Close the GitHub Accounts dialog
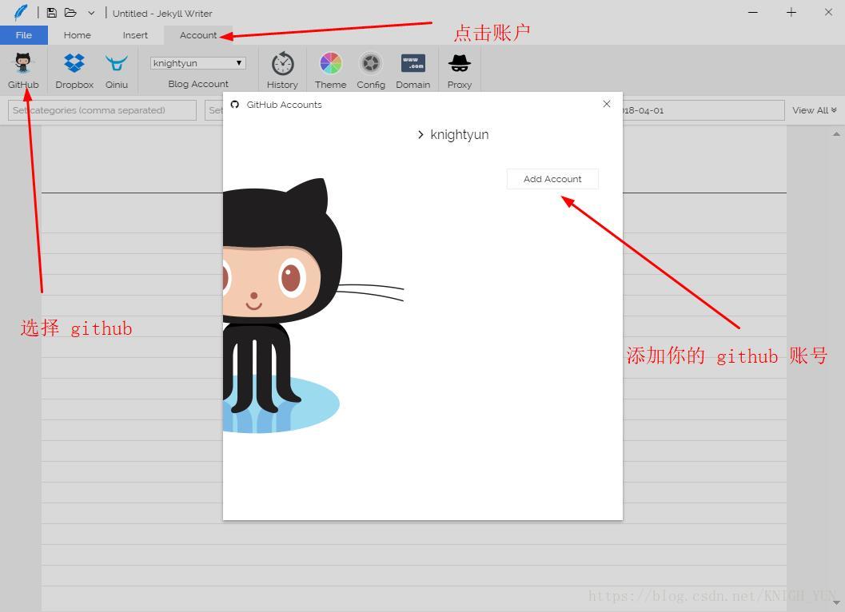Viewport: 845px width, 612px height. [x=607, y=104]
